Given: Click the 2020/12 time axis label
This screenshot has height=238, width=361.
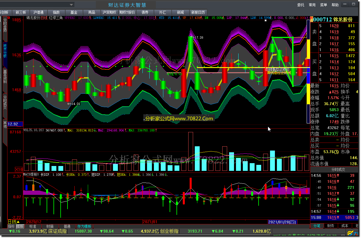Looking at the screenshot, I should [34, 222].
